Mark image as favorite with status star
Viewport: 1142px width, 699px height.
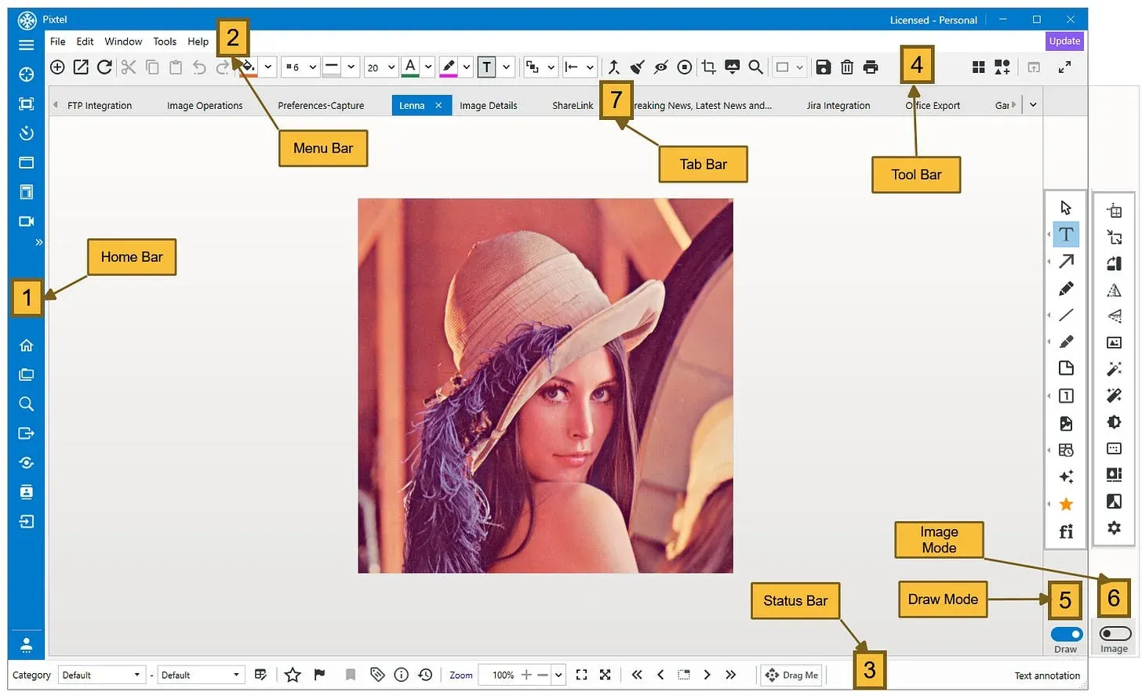click(x=293, y=675)
